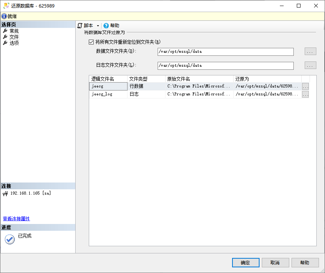Open the Files page in sidebar
This screenshot has width=325, height=273.
point(14,37)
